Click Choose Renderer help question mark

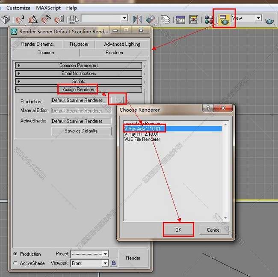pyautogui.click(x=208, y=108)
